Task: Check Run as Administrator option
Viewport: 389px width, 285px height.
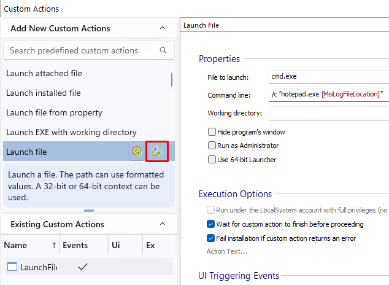Action: pos(212,146)
